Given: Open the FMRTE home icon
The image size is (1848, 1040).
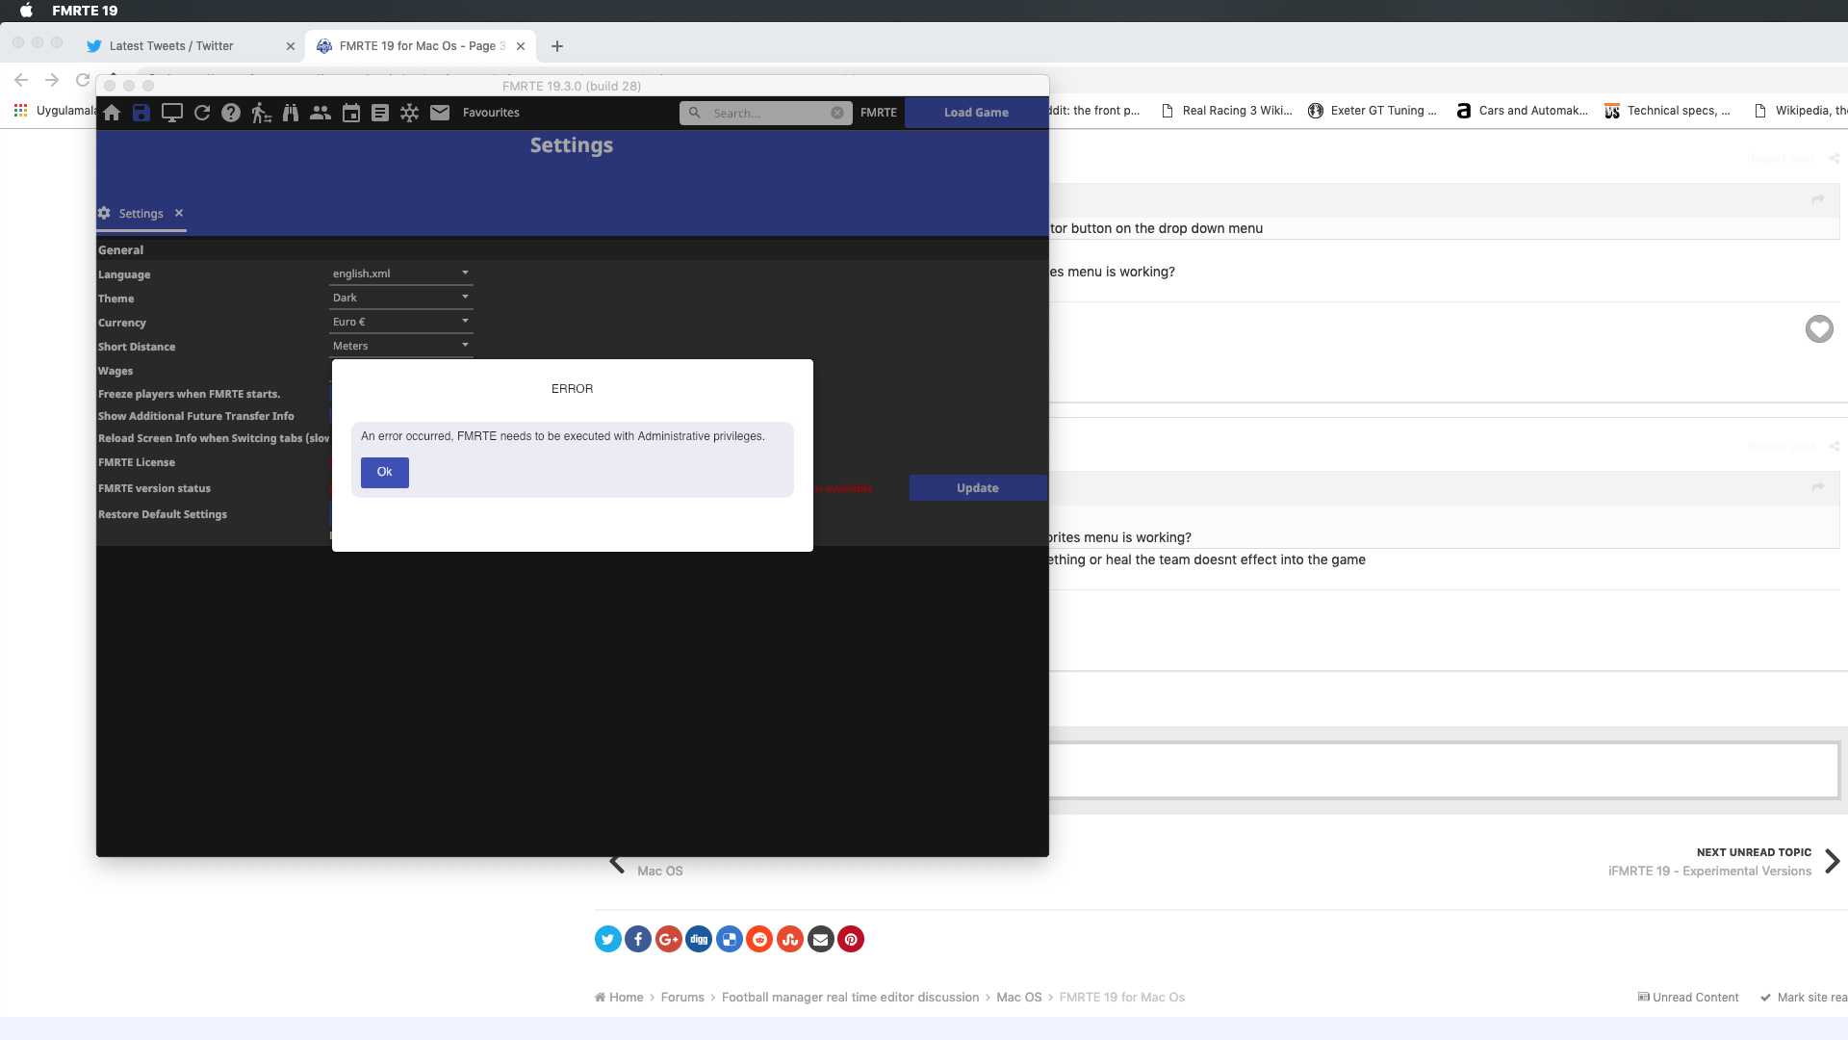Looking at the screenshot, I should click(x=112, y=113).
